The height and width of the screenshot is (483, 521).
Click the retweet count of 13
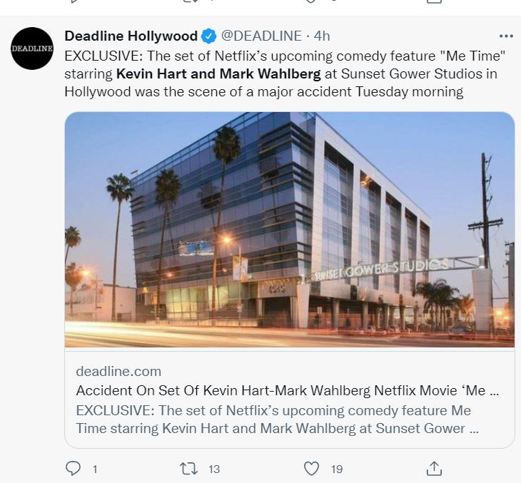tap(214, 469)
